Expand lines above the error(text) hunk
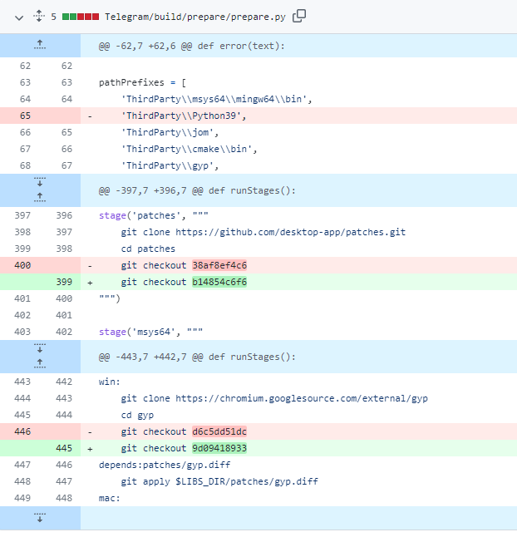This screenshot has width=517, height=537. [40, 45]
